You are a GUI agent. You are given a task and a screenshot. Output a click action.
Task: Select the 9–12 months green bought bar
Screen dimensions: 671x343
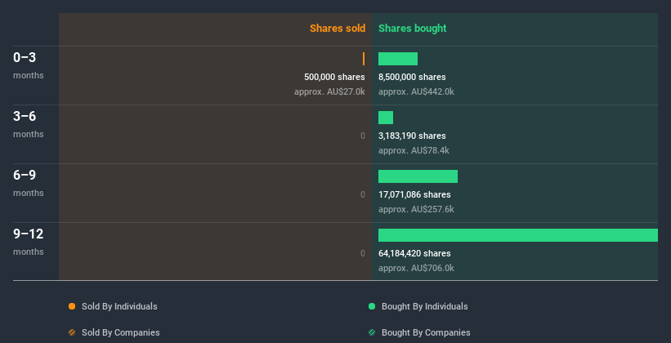pos(518,235)
